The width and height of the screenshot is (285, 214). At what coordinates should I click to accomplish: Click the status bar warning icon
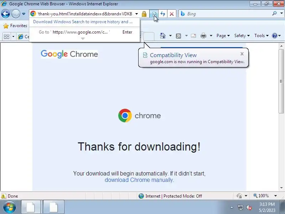tap(4, 196)
